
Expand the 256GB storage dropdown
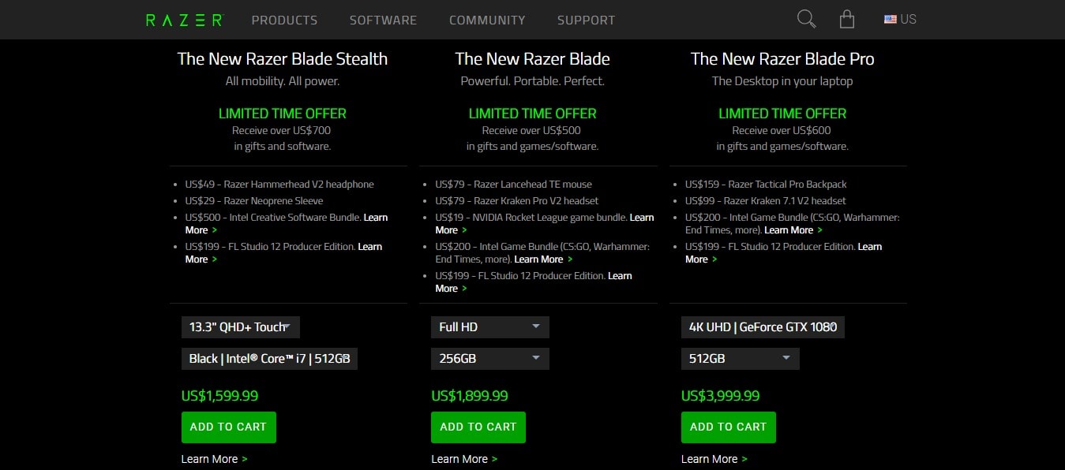coord(490,359)
